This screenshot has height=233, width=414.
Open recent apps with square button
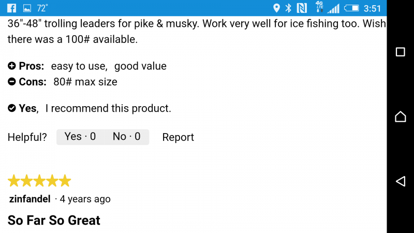400,52
